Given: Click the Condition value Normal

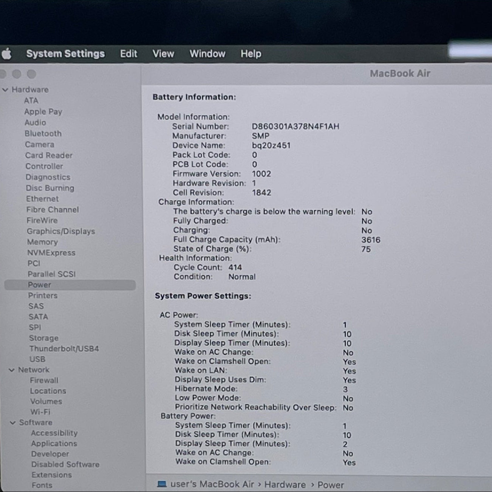Looking at the screenshot, I should coord(242,277).
